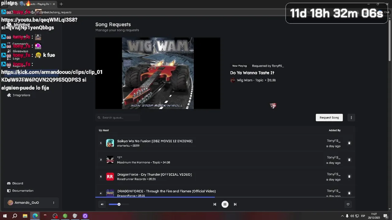The image size is (392, 220).
Task: Open File Explorer from the taskbar
Action: click(25, 216)
